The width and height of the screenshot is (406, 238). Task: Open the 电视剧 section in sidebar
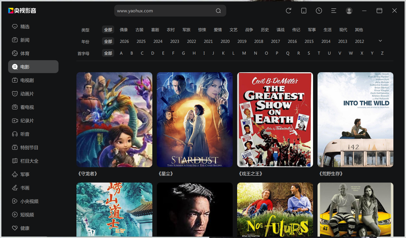27,80
